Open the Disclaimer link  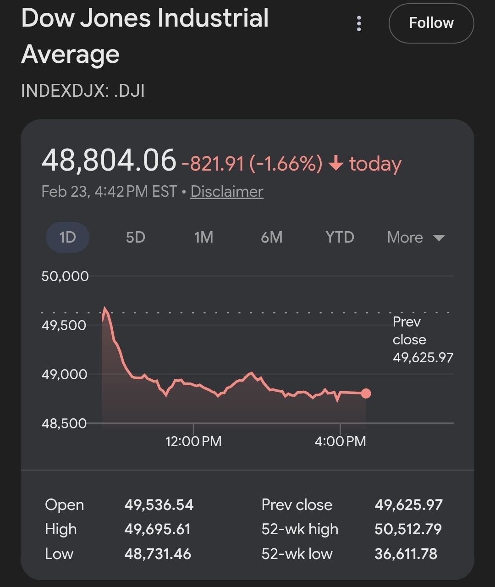(x=227, y=191)
